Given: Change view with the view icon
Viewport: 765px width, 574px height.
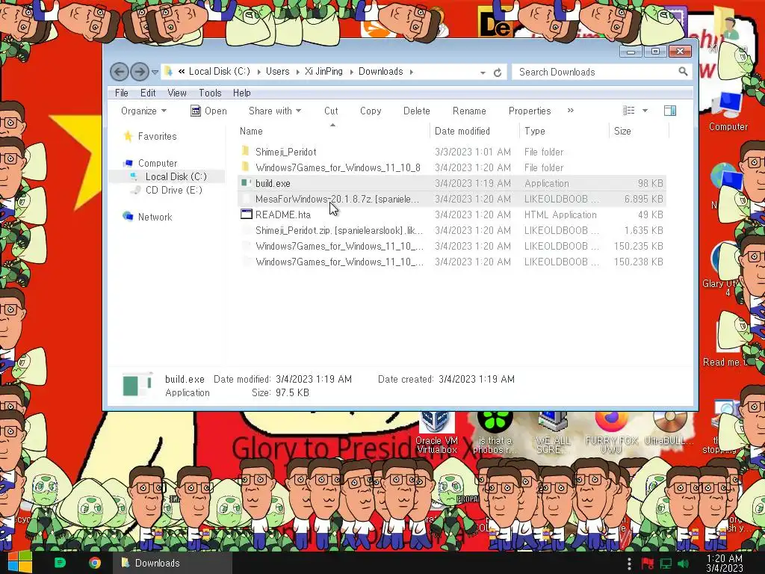Looking at the screenshot, I should click(x=629, y=111).
